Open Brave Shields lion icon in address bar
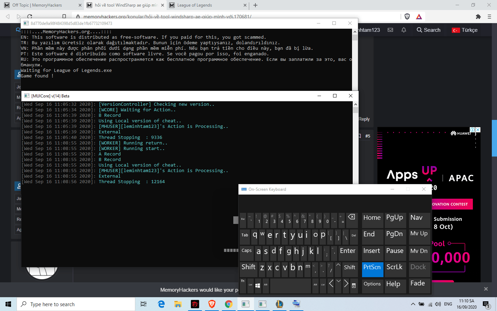The image size is (497, 311). click(x=407, y=17)
